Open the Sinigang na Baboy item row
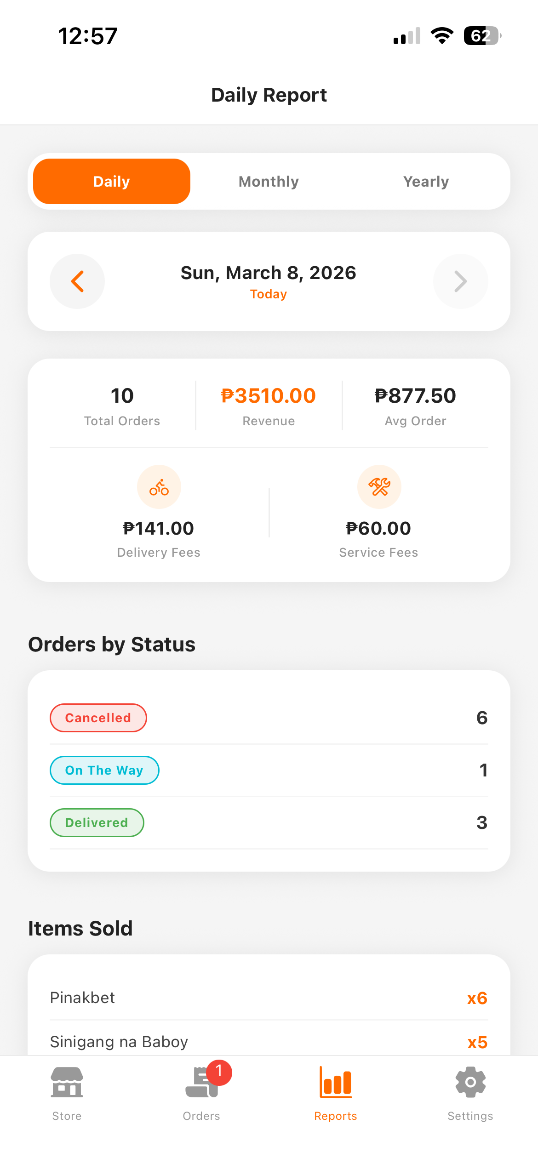 click(269, 1042)
